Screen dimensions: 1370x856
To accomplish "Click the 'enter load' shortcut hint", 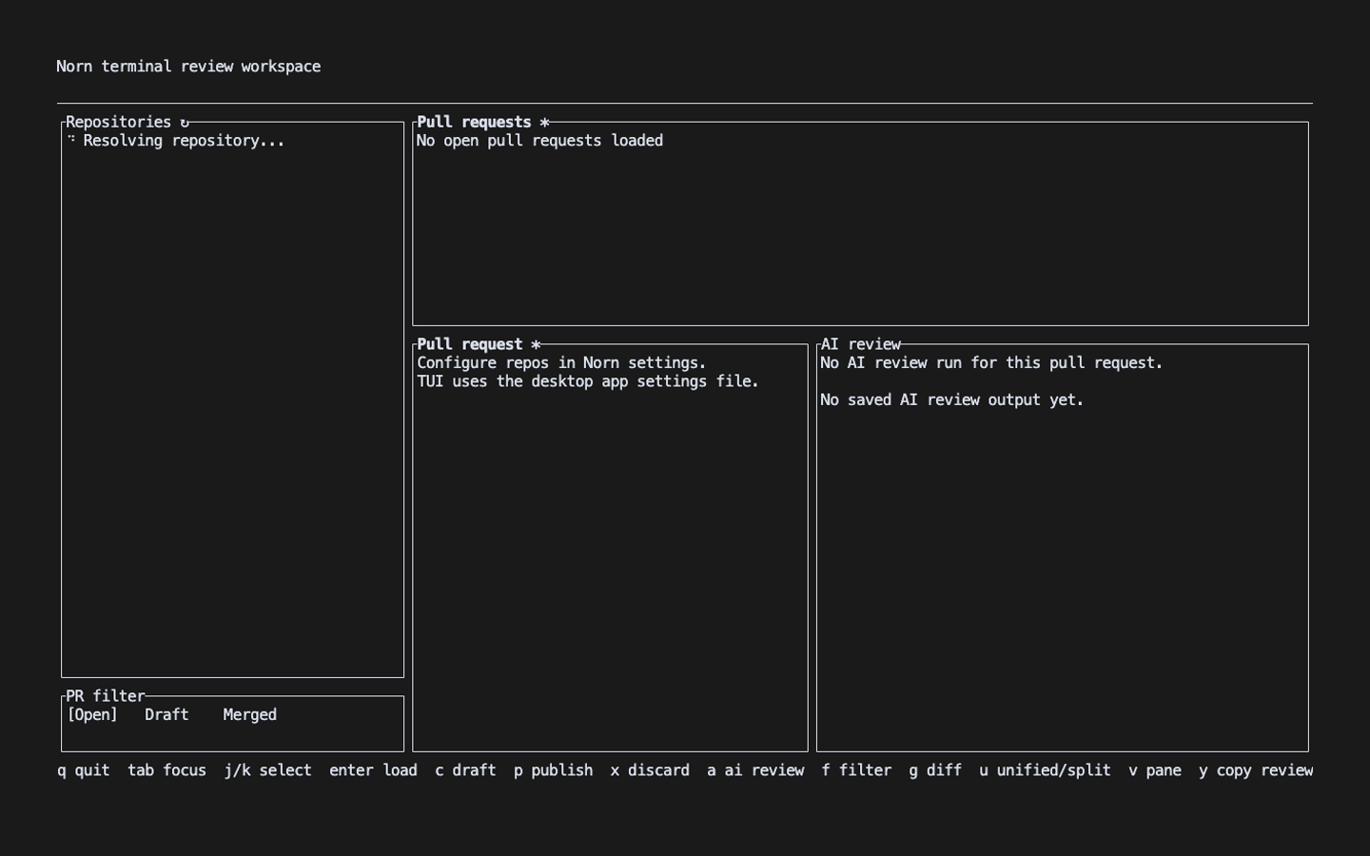I will coord(373,770).
